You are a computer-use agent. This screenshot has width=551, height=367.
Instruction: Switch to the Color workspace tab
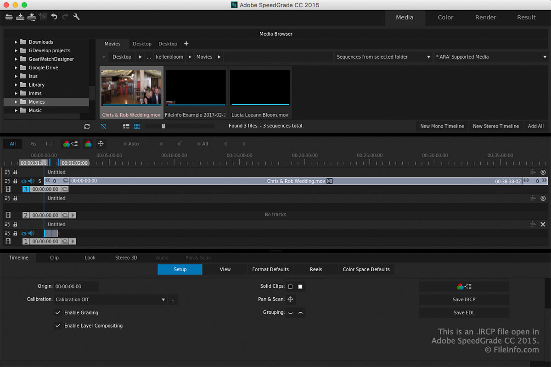(x=445, y=17)
